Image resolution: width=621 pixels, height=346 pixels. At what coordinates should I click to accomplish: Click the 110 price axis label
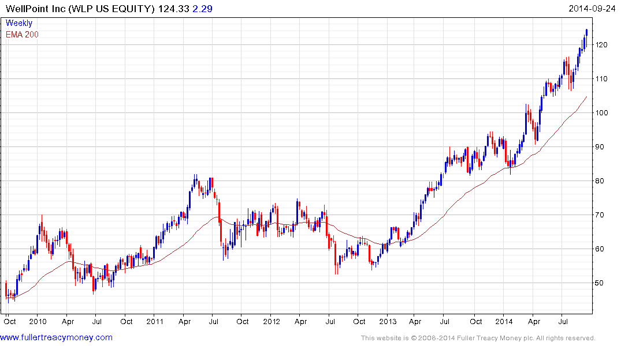[x=601, y=78]
